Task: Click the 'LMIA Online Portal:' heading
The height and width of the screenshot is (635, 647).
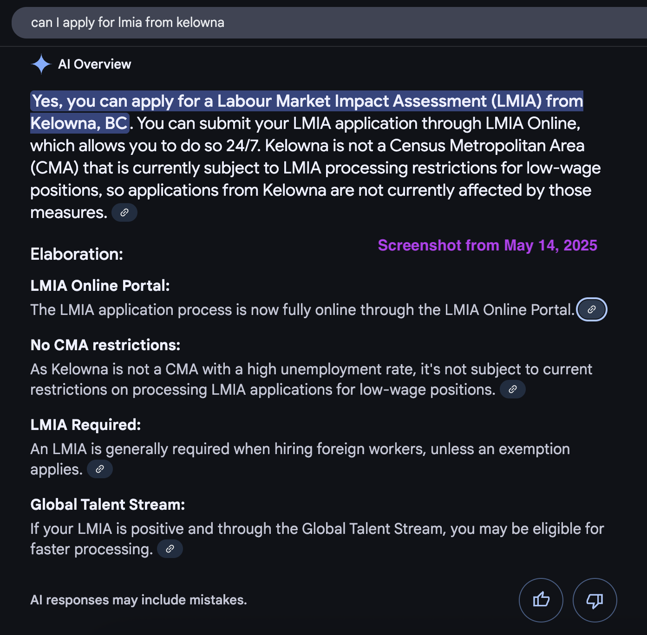Action: (100, 286)
